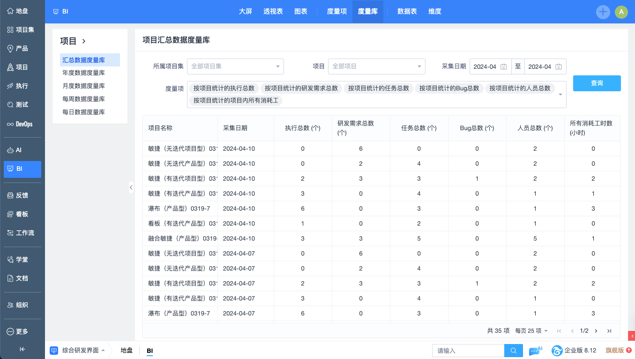Expand the red arrow at right edge
The image size is (635, 359).
click(632, 336)
